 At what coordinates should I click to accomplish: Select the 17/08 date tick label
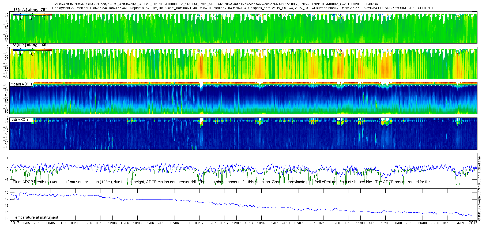click(385, 223)
